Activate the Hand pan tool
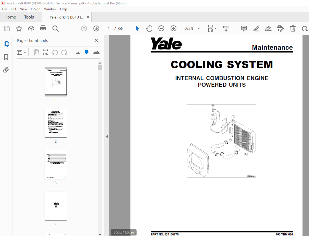This screenshot has width=309, height=236. [149, 28]
